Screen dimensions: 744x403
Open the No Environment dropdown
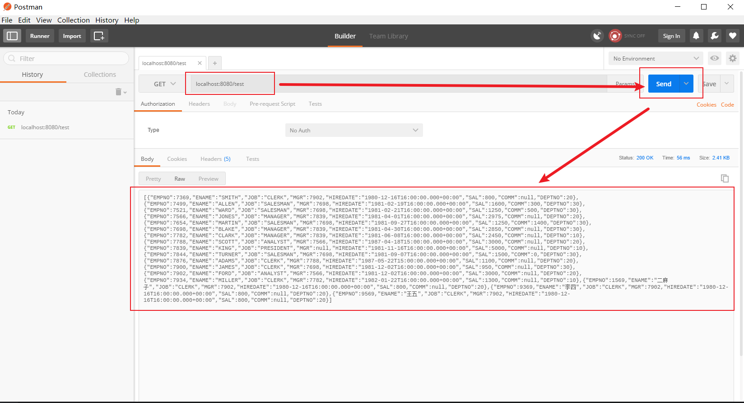(656, 58)
